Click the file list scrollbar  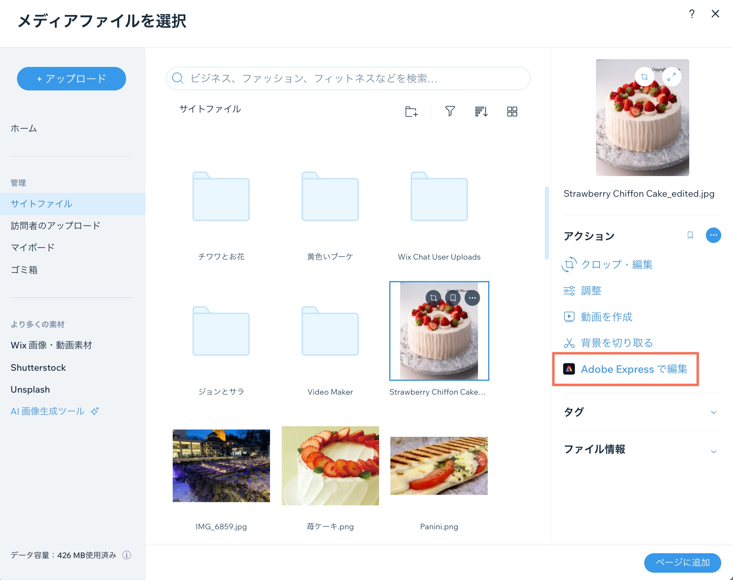tap(547, 223)
